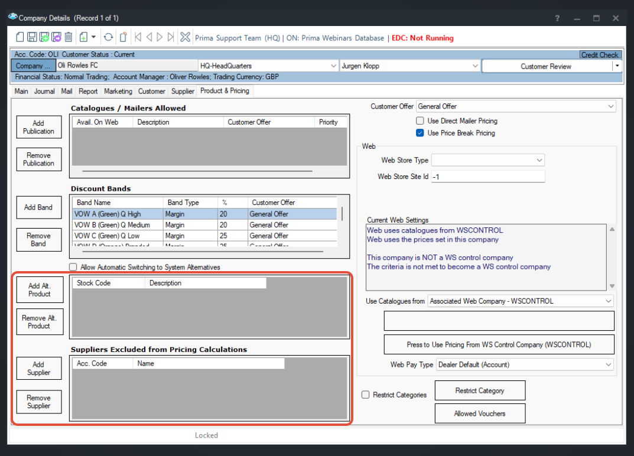634x456 pixels.
Task: Switch to the Main tab
Action: (x=21, y=92)
